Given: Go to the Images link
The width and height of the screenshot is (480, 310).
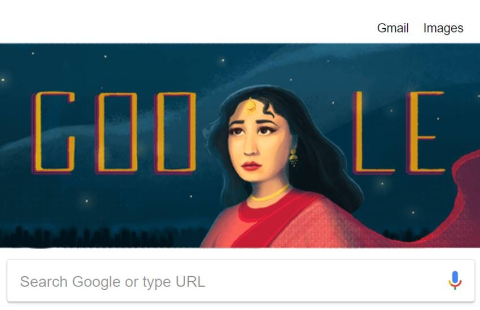Looking at the screenshot, I should click(443, 28).
